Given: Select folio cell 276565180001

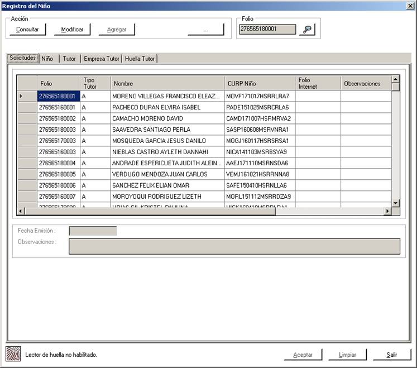Looking at the screenshot, I should 59,96.
